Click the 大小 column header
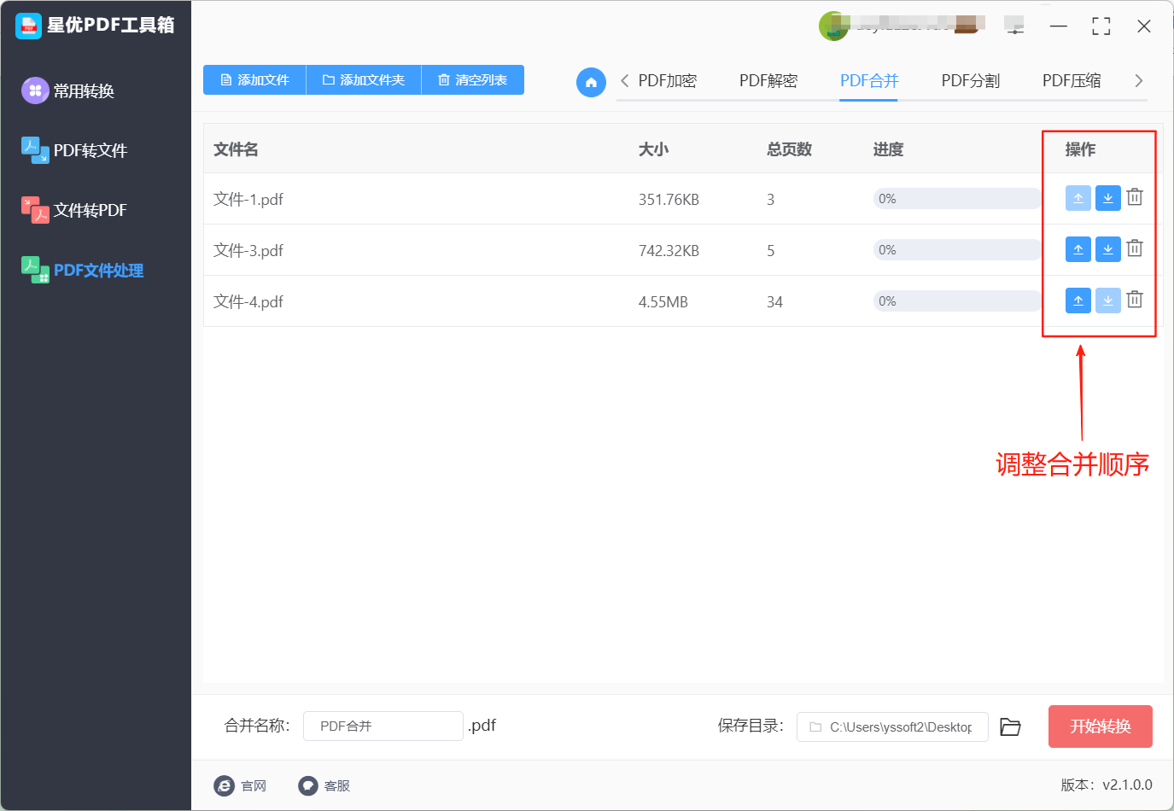The width and height of the screenshot is (1174, 811). [653, 149]
